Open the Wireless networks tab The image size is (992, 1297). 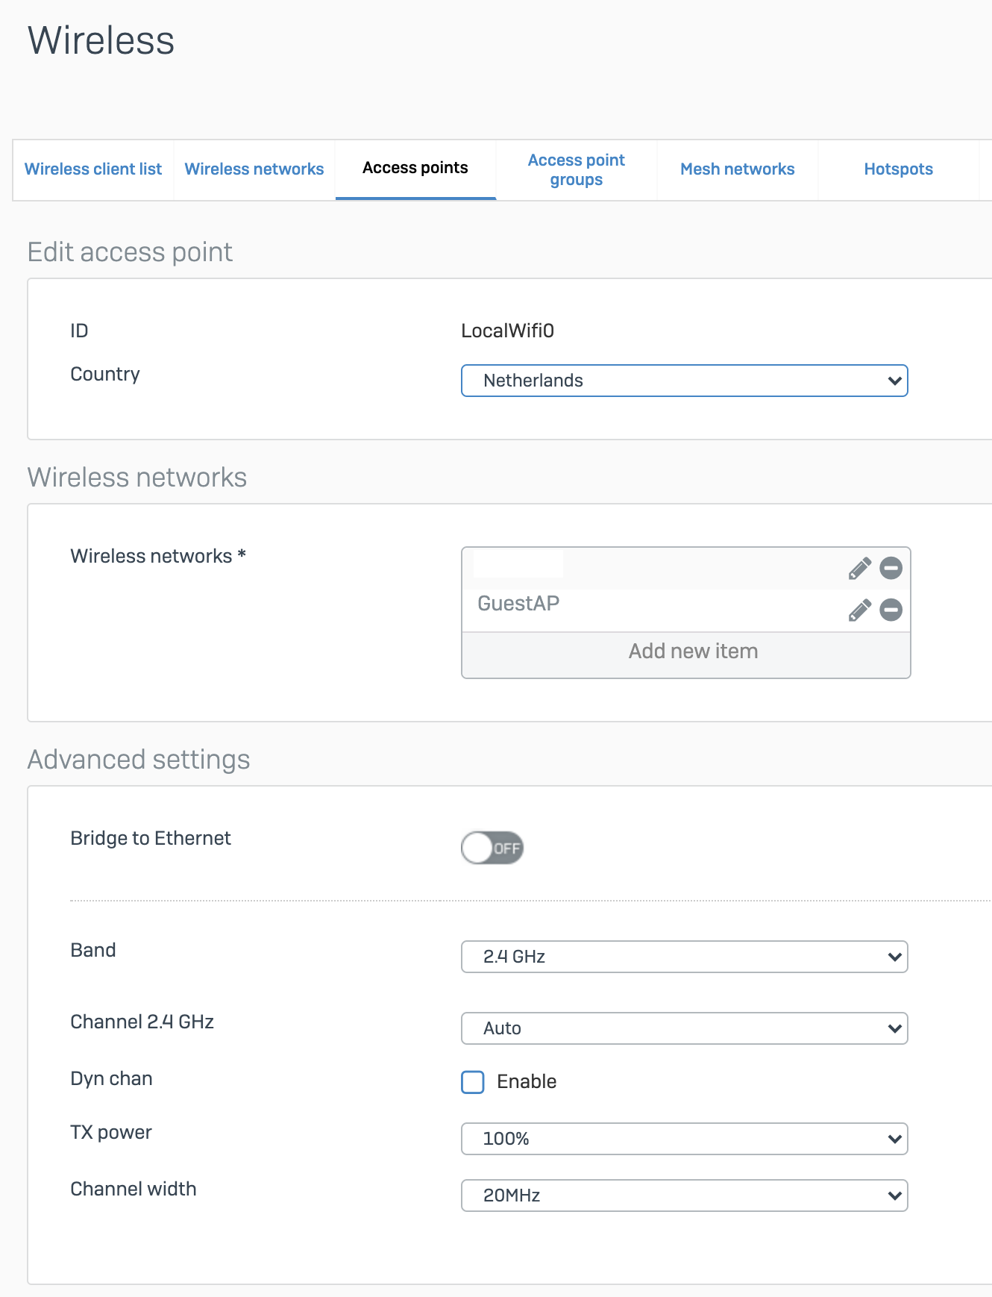[x=254, y=169]
